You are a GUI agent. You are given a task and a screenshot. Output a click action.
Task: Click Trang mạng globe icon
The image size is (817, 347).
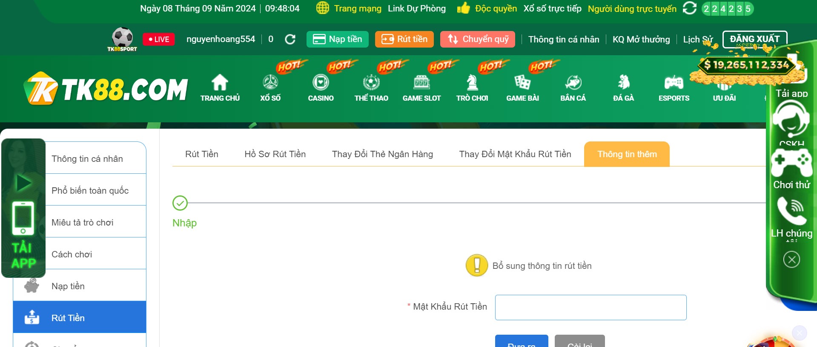click(x=323, y=8)
